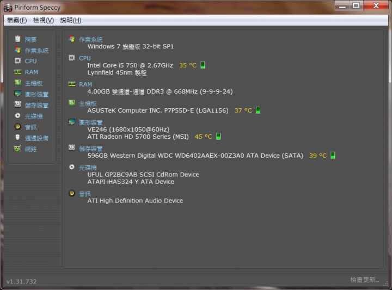This screenshot has width=392, height=290.
Task: Open the RAM heading link in summary
Action: [85, 84]
